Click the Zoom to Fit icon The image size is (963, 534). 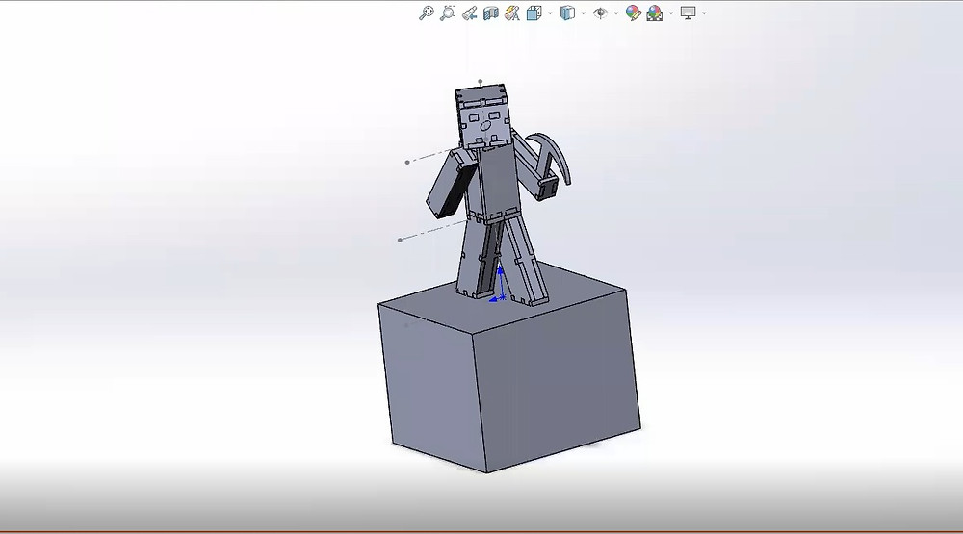coord(427,13)
